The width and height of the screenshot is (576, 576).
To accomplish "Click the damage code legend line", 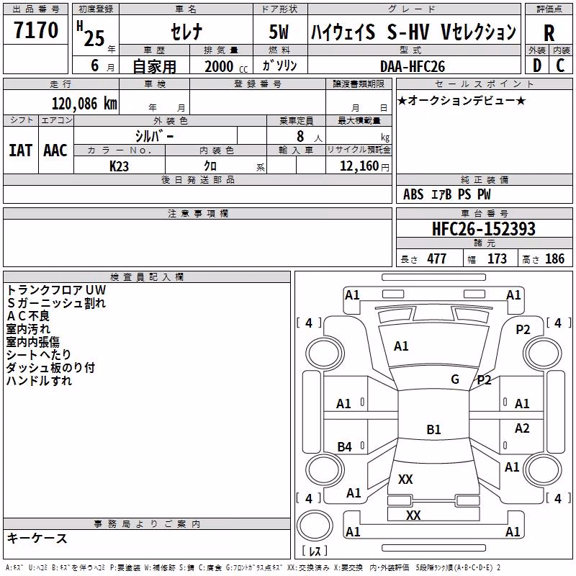I will [x=253, y=568].
